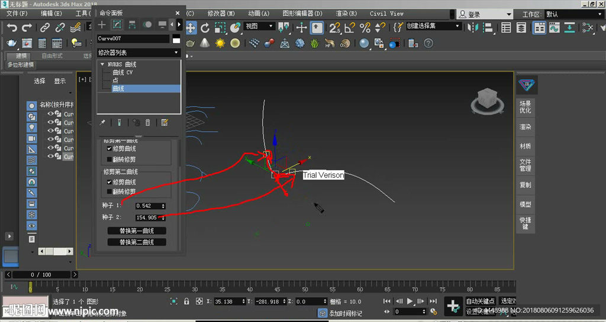
Task: Click the 0 / 100 time slider
Action: click(x=41, y=275)
